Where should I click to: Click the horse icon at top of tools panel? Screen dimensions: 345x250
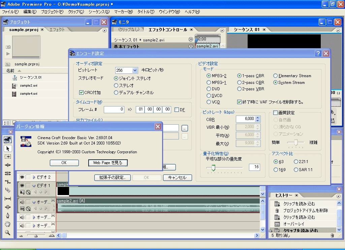(8, 140)
